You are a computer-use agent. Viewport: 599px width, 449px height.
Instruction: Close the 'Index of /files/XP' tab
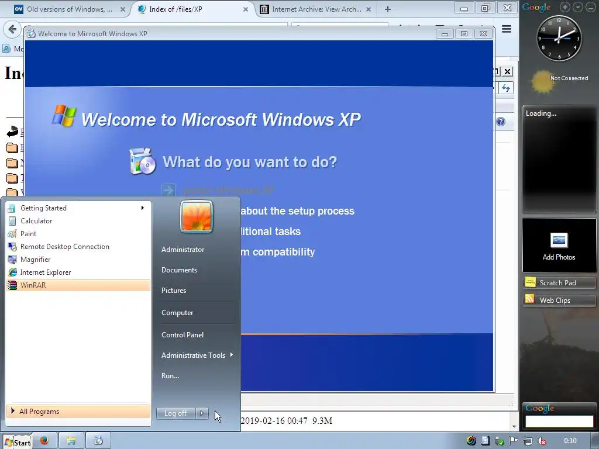(x=246, y=9)
